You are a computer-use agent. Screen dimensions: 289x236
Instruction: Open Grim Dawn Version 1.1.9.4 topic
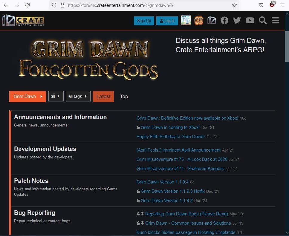pyautogui.click(x=162, y=182)
